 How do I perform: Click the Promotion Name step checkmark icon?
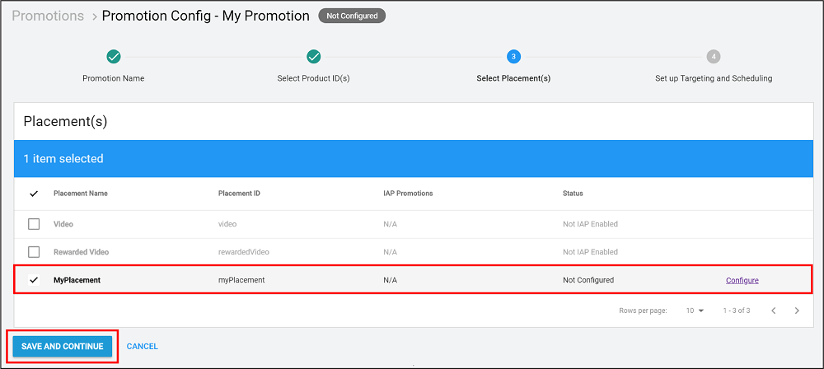tap(114, 56)
